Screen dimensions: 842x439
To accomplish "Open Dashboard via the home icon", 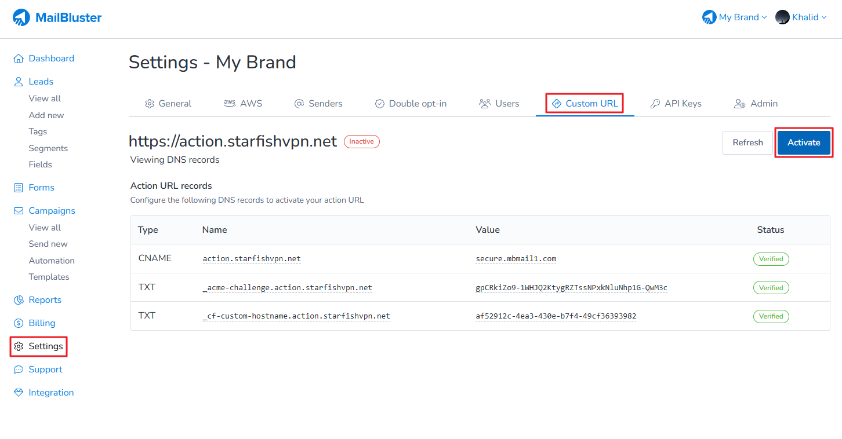I will [19, 58].
